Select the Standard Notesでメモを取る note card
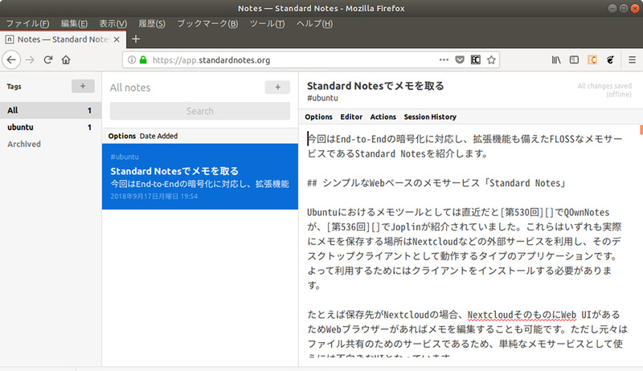 199,177
